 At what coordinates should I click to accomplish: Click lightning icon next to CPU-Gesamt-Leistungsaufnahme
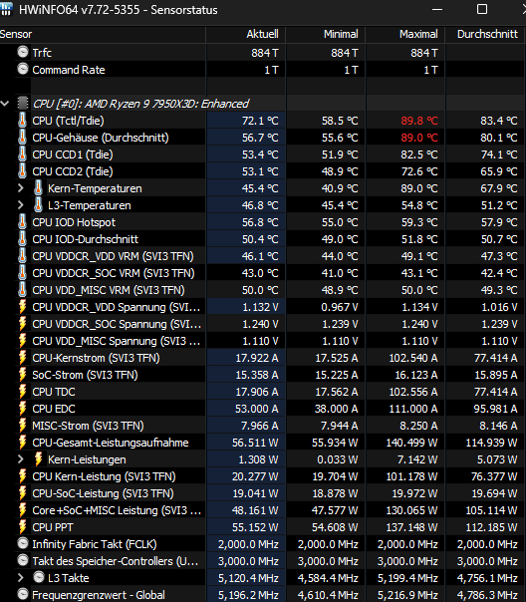click(x=23, y=443)
